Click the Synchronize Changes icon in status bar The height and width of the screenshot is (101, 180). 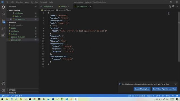pyautogui.click(x=12, y=96)
